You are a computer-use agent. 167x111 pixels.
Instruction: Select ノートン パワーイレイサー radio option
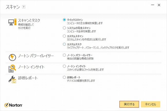[64, 55]
